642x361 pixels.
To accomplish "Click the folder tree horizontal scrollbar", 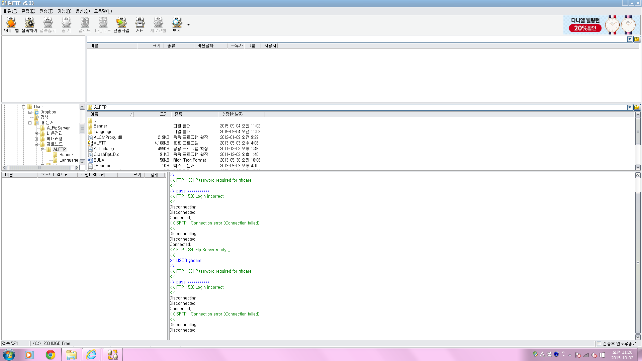I will point(40,168).
